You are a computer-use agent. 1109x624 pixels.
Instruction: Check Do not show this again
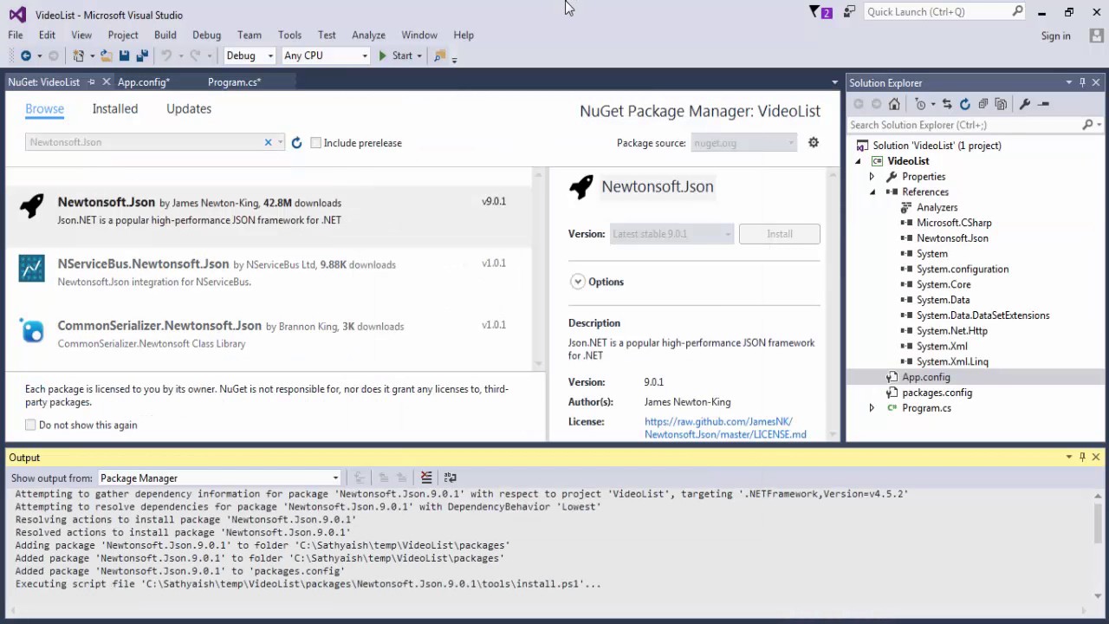pyautogui.click(x=30, y=425)
